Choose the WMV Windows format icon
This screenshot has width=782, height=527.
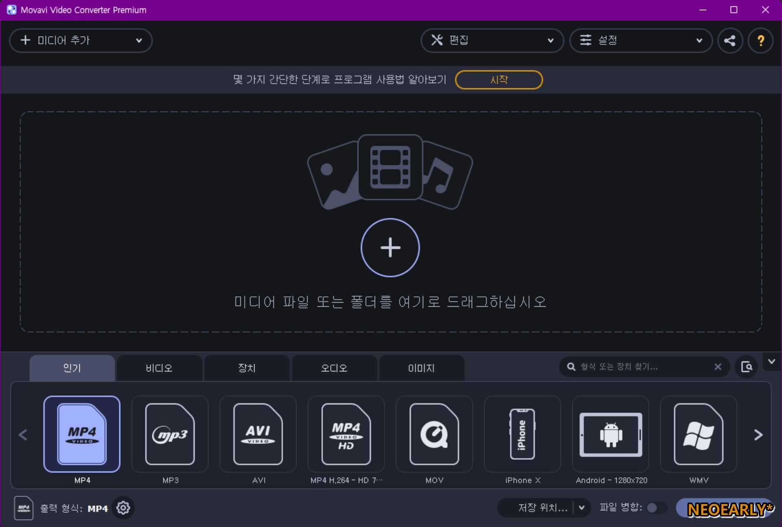pos(699,434)
